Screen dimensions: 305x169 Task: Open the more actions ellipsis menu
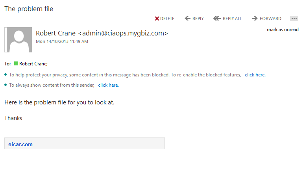tap(294, 19)
